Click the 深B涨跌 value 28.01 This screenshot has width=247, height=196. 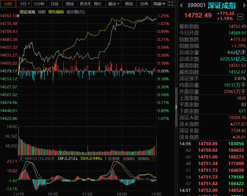[239, 137]
